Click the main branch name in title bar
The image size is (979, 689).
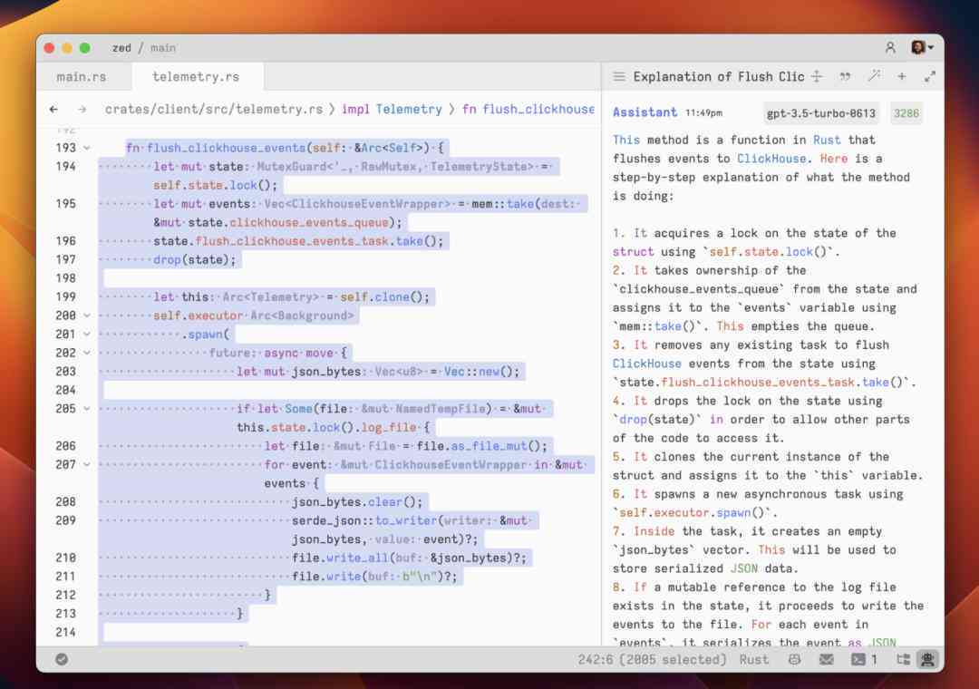[x=163, y=47]
